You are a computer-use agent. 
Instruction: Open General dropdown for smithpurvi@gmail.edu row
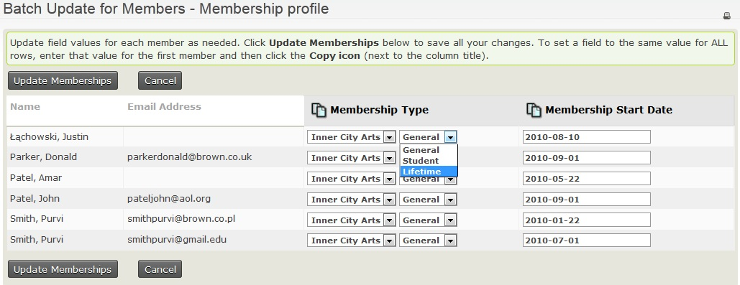pyautogui.click(x=428, y=240)
